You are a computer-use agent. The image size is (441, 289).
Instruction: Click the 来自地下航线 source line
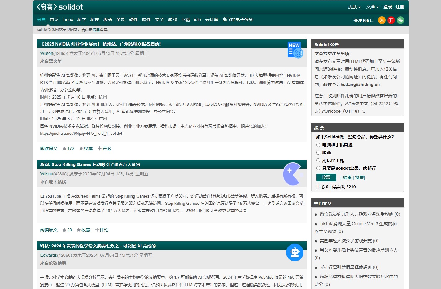click(53, 182)
